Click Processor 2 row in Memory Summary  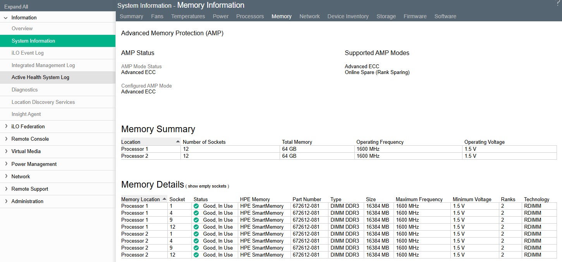click(x=339, y=156)
